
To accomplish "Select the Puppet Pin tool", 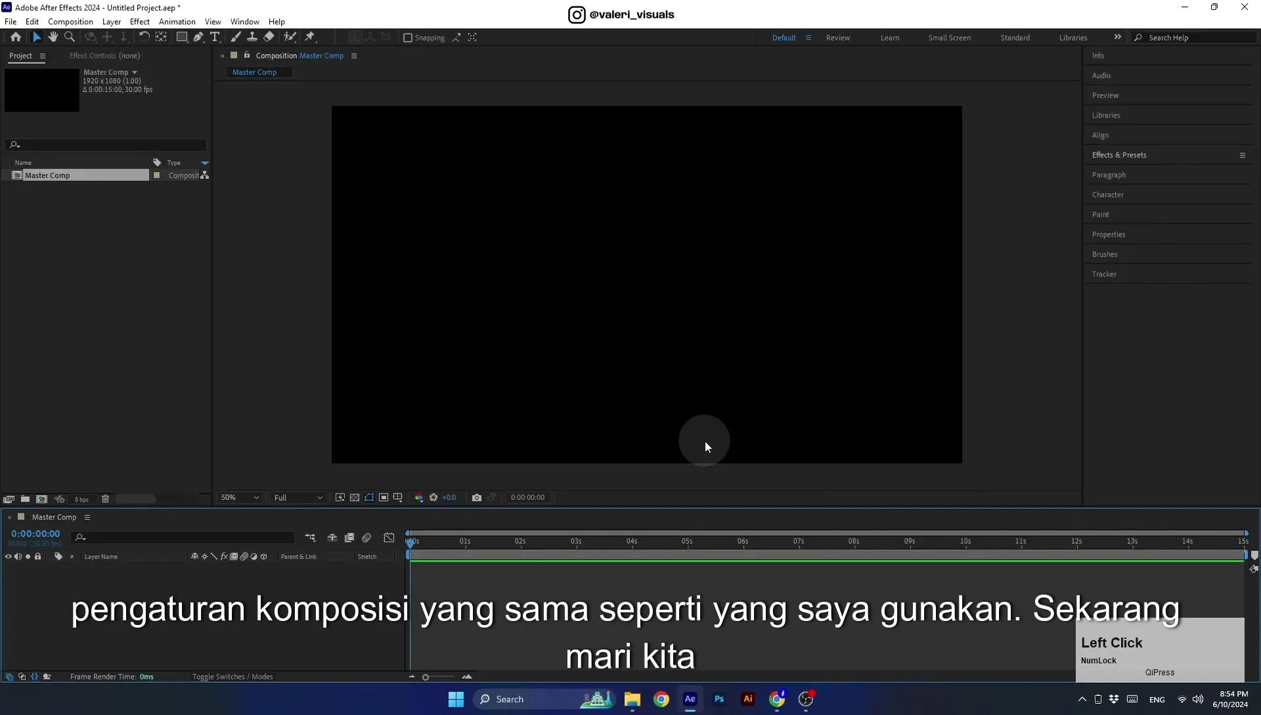I will pos(310,37).
